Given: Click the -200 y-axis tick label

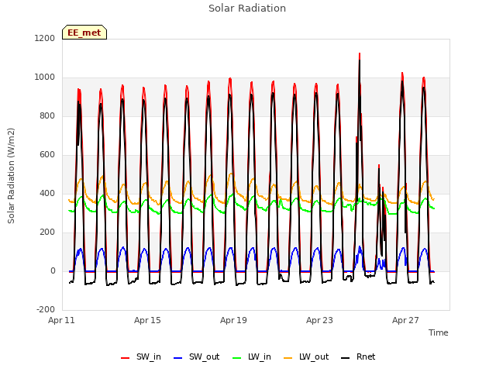Looking at the screenshot, I should pyautogui.click(x=46, y=310).
